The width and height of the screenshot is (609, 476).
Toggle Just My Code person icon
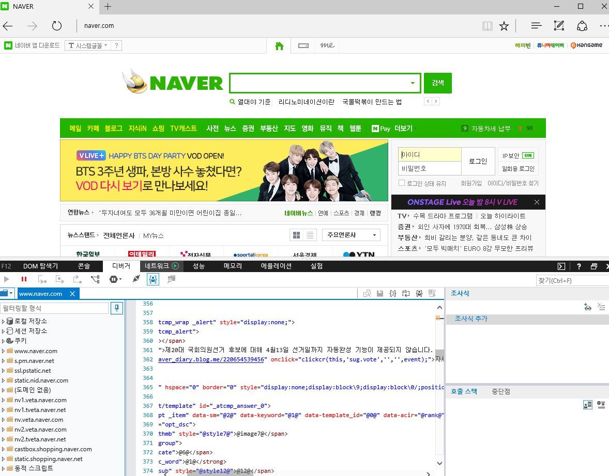pos(153,279)
